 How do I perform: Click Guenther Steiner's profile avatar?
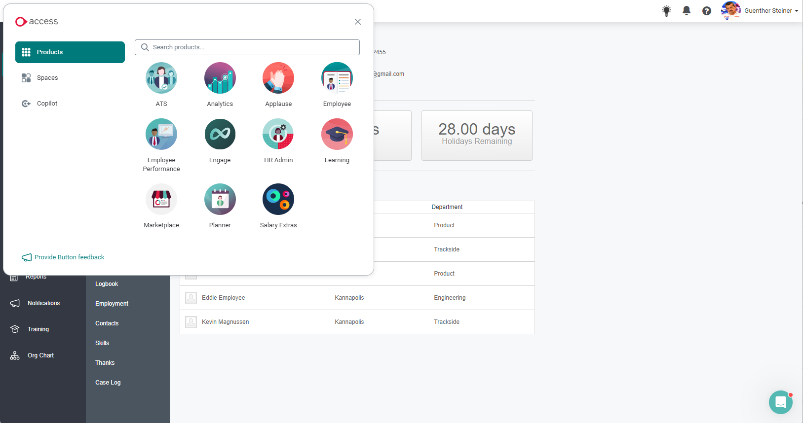point(730,10)
